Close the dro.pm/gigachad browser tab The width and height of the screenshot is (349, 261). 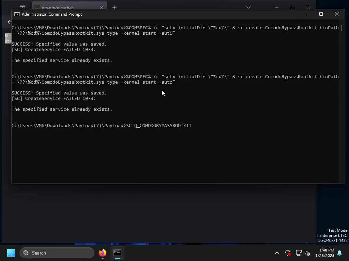102,7
